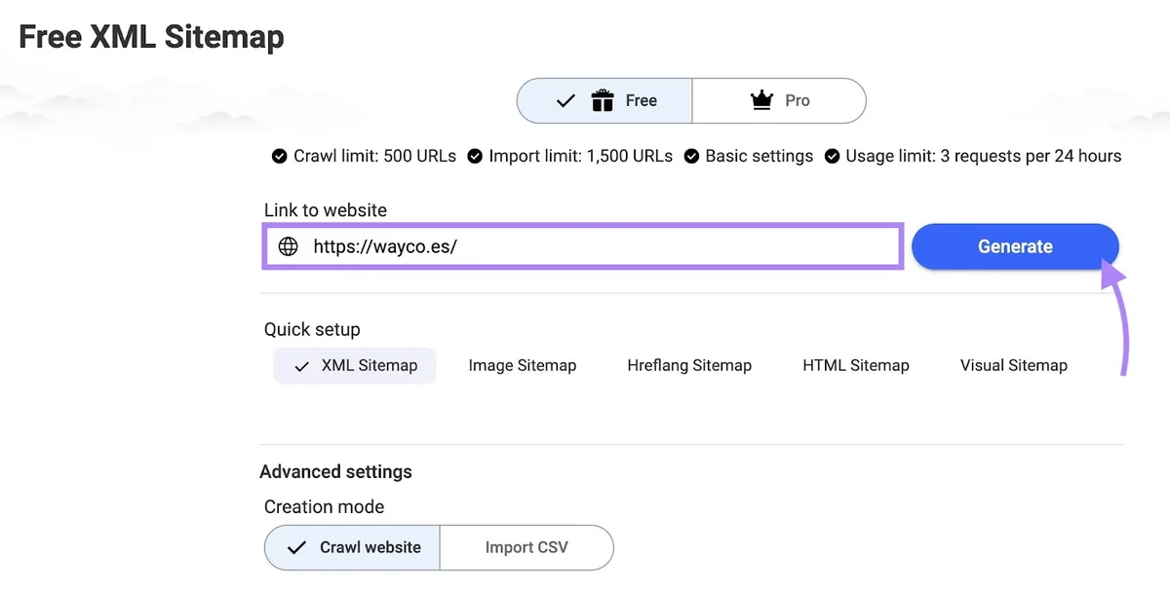Select Crawl website creation mode
This screenshot has height=592, width=1170.
pyautogui.click(x=353, y=547)
